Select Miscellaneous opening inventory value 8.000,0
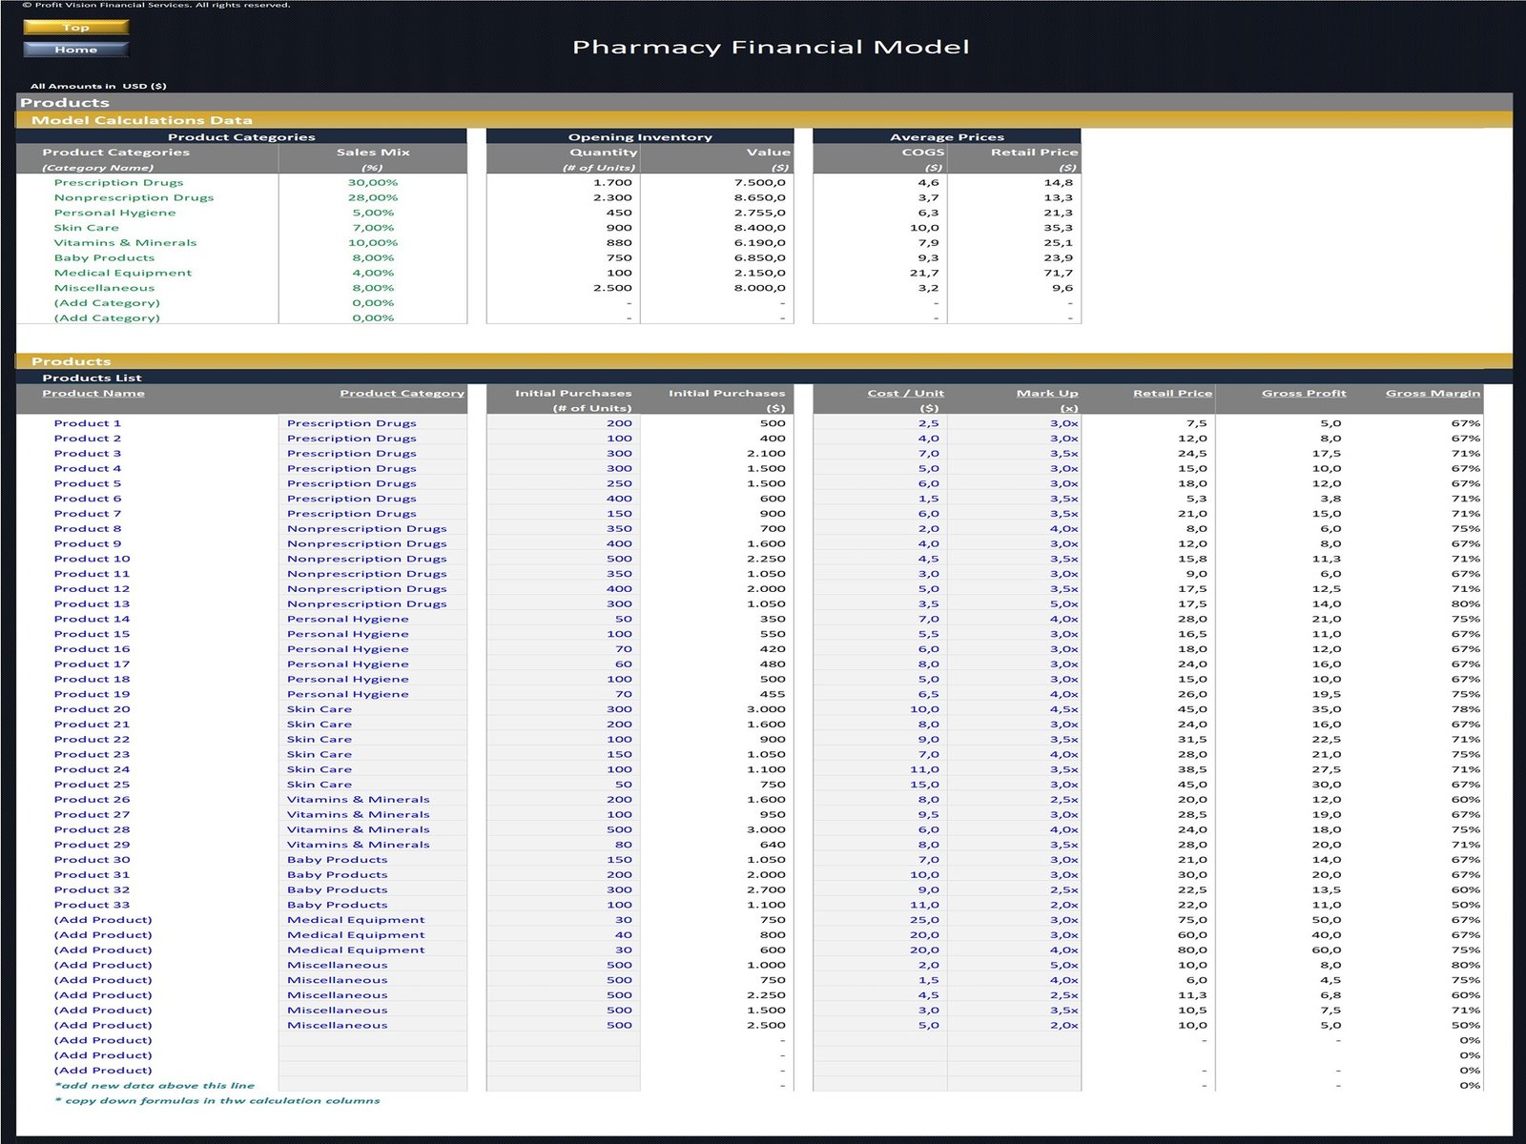Viewport: 1526px width, 1144px height. (759, 288)
